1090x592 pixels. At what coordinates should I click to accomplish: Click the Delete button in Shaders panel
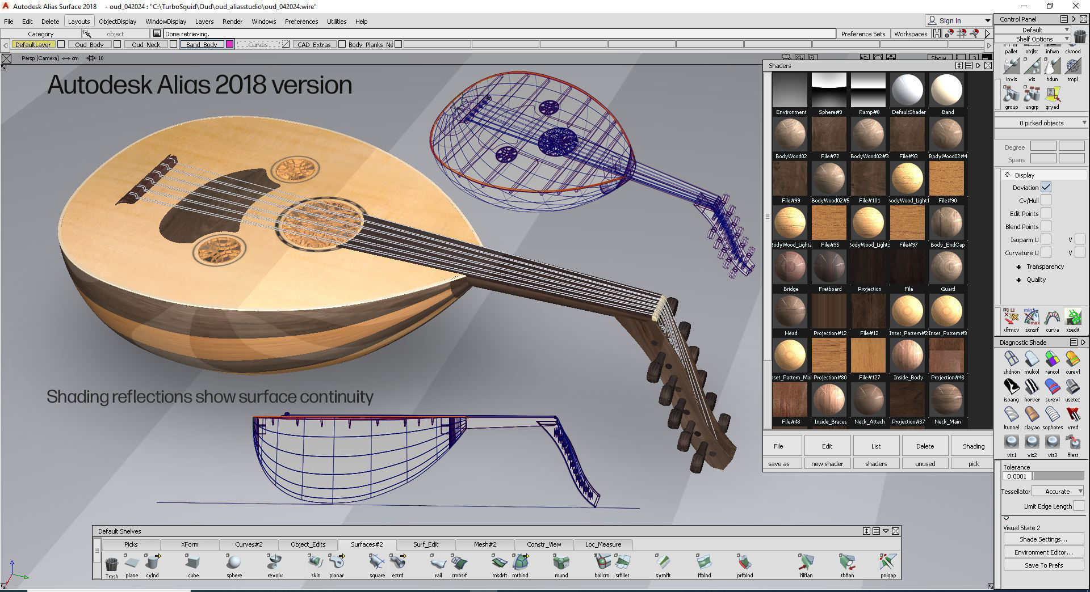925,446
